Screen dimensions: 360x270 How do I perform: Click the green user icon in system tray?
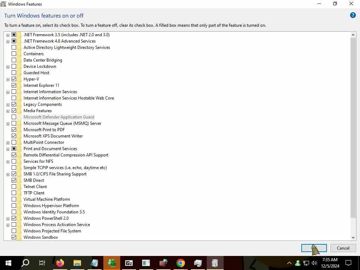[x=298, y=263]
